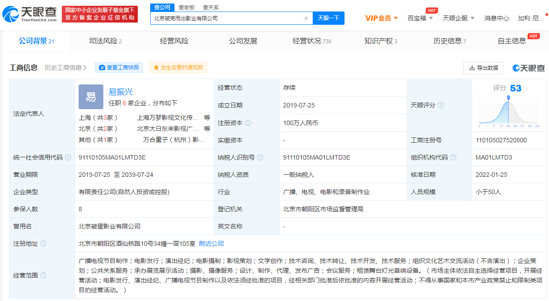Click the help icon next to 组织机构代码
This screenshot has width=549, height=301.
[x=453, y=157]
